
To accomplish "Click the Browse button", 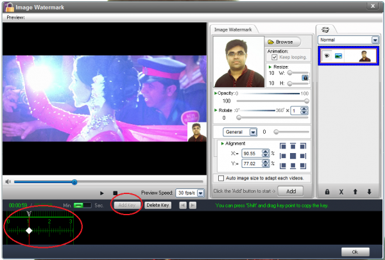I will pos(282,42).
